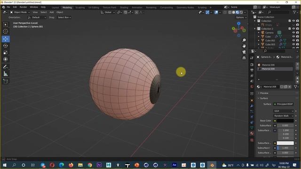The height and width of the screenshot is (169, 301).
Task: Select the Transform tool
Action: click(5, 59)
